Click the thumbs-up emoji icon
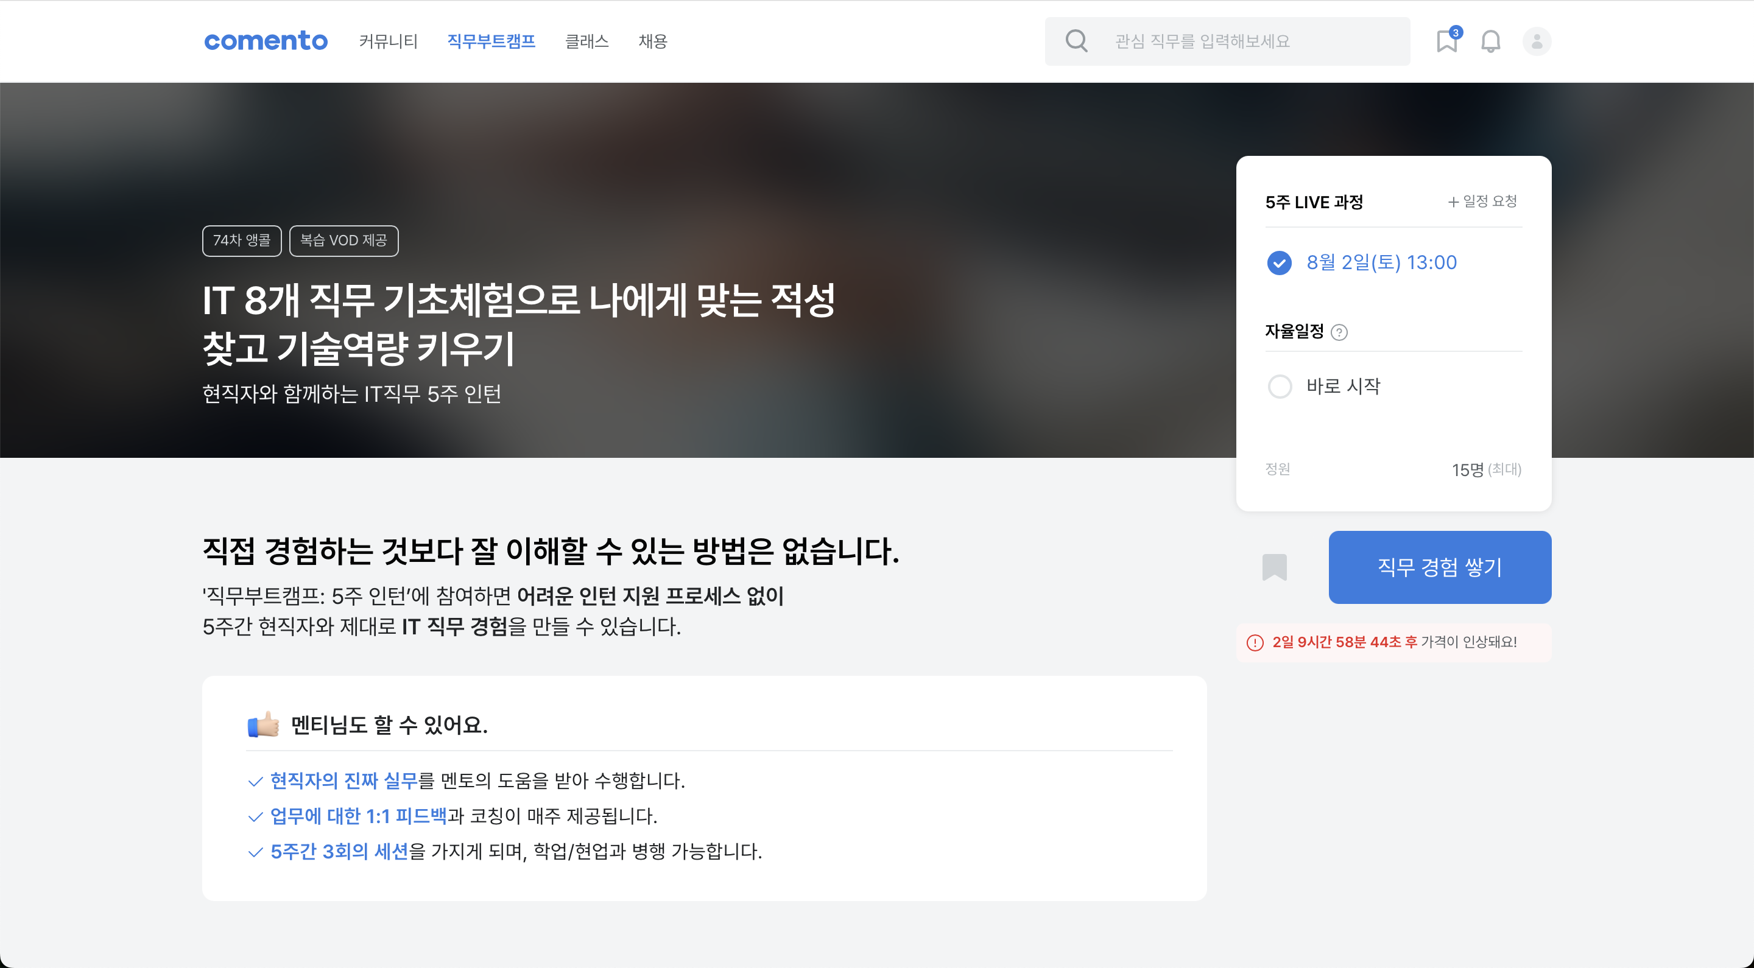 point(263,725)
